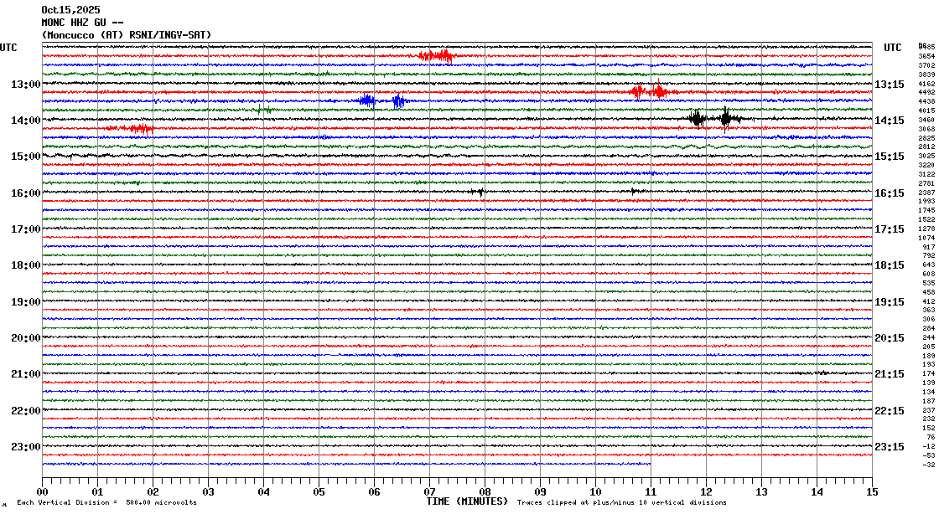The image size is (939, 514).
Task: Click the offset value 2825
Action: pos(926,138)
